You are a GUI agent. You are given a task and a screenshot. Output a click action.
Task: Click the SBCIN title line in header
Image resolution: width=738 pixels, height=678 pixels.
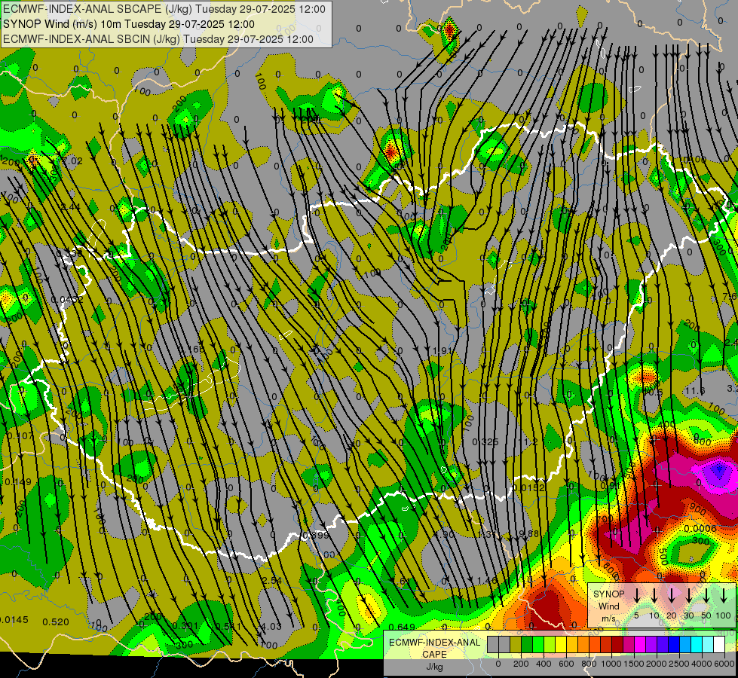158,39
